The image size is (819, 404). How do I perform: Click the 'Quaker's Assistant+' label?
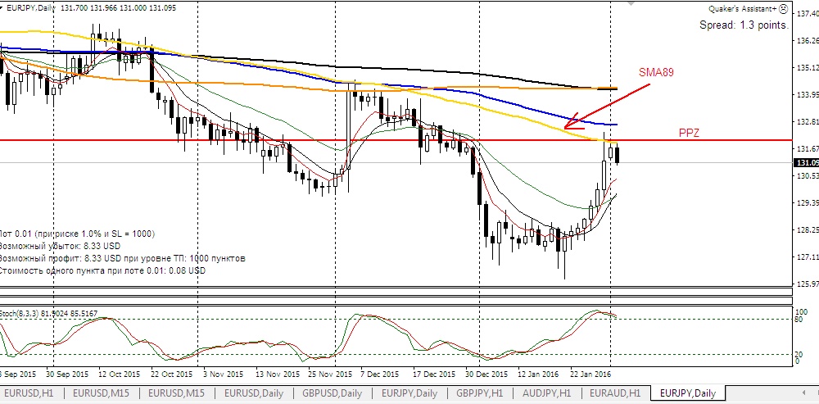pyautogui.click(x=742, y=9)
